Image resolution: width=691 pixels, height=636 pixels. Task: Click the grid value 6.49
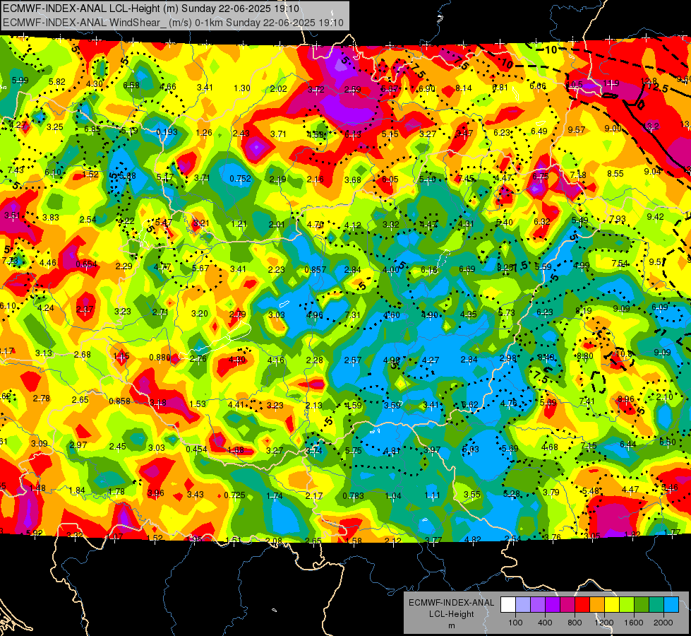tap(539, 131)
